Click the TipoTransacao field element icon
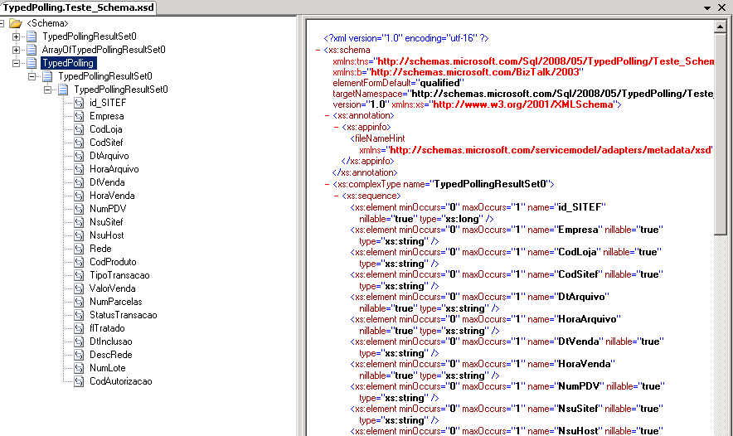Screen dimensions: 733x436 [x=79, y=275]
